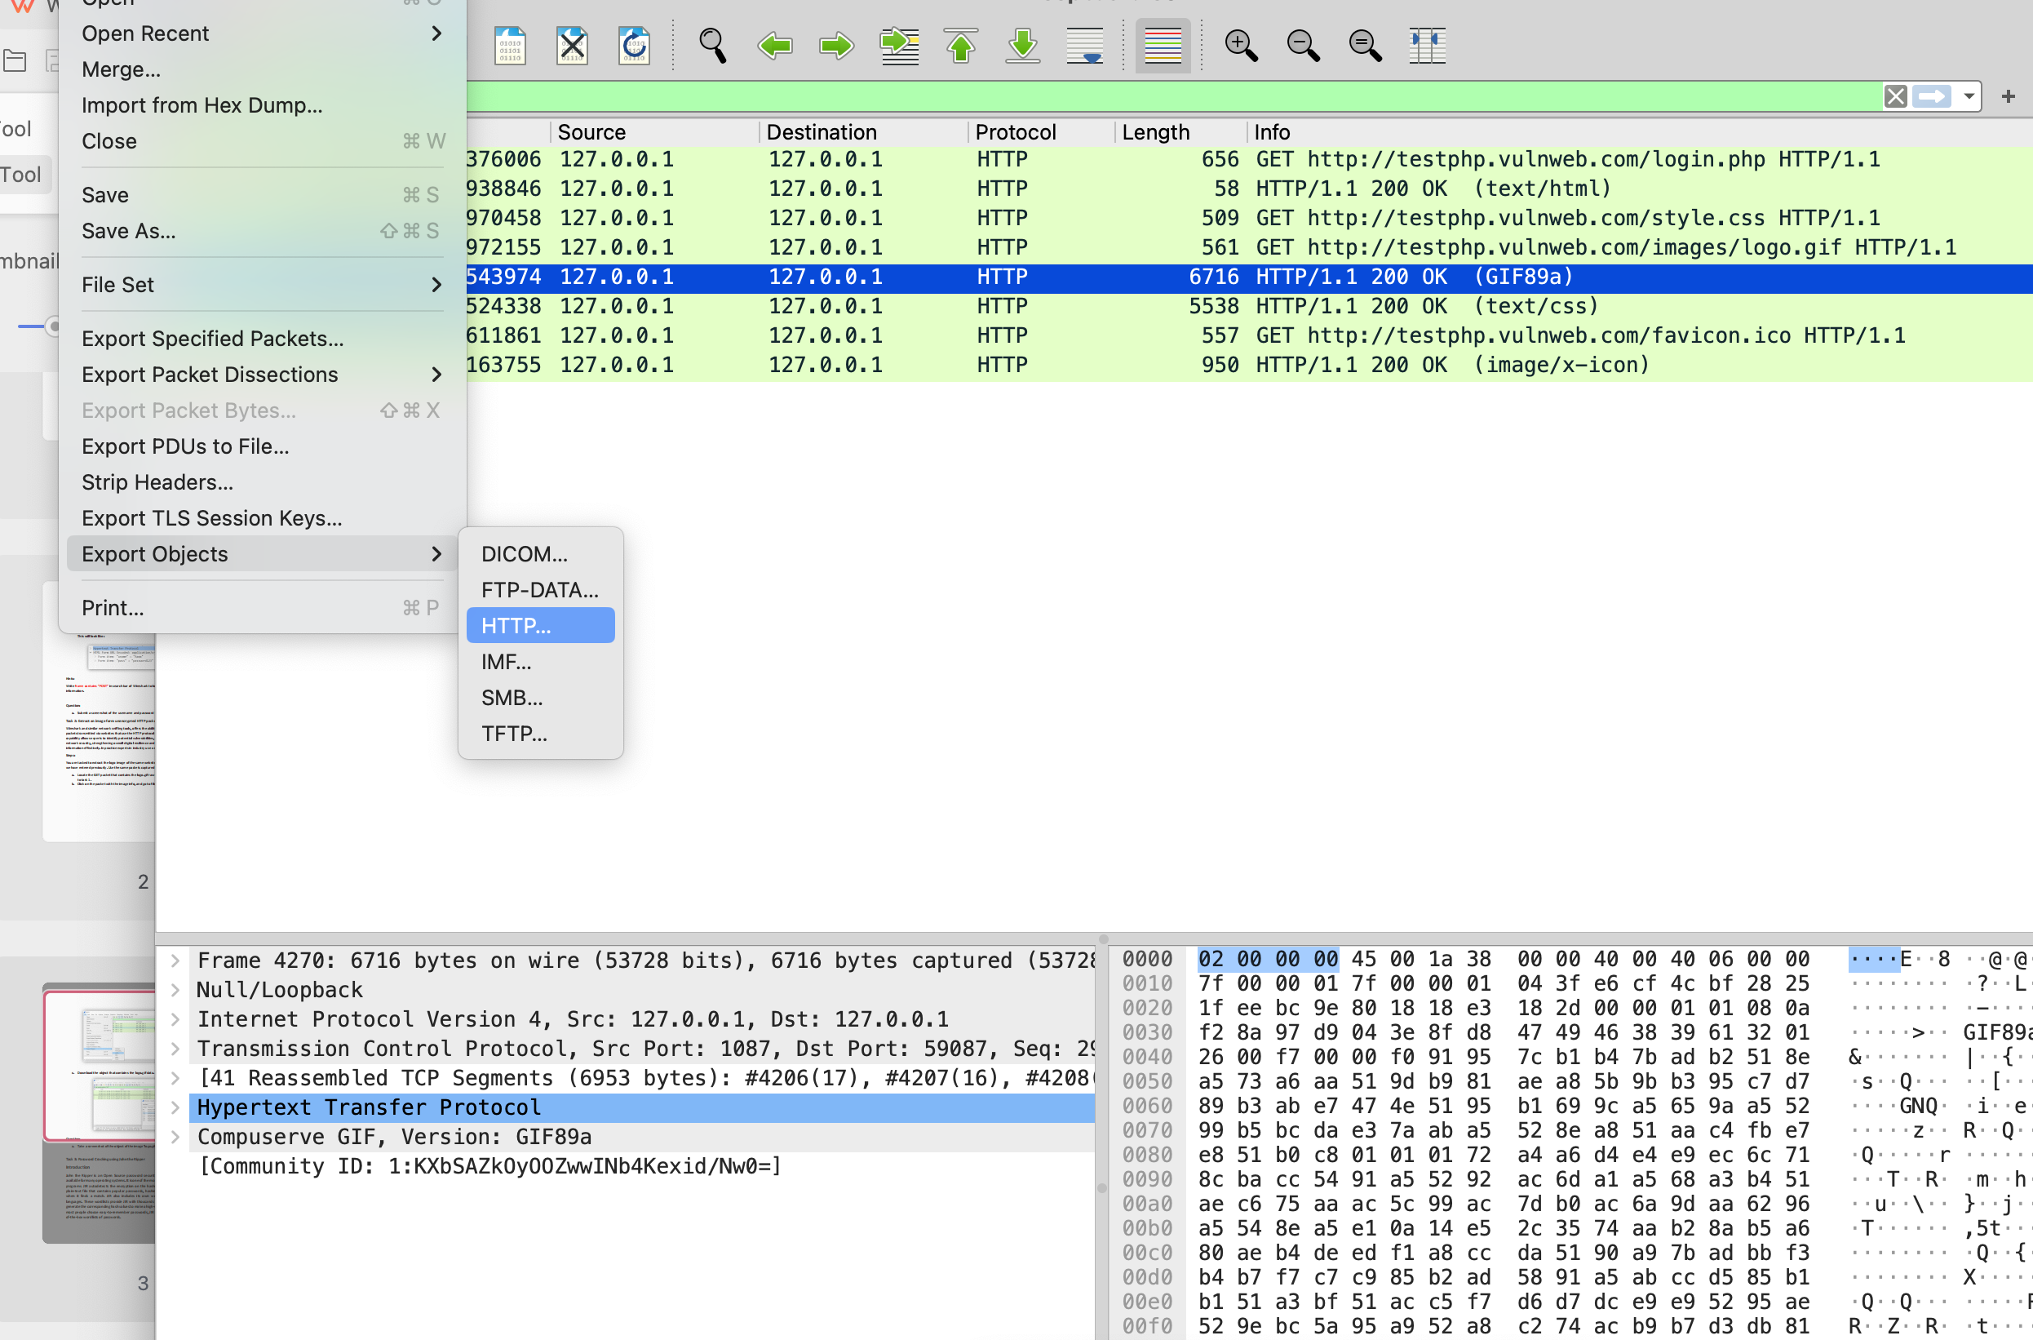Expand Hypertext Transfer Protocol row
The image size is (2033, 1340).
click(x=175, y=1107)
